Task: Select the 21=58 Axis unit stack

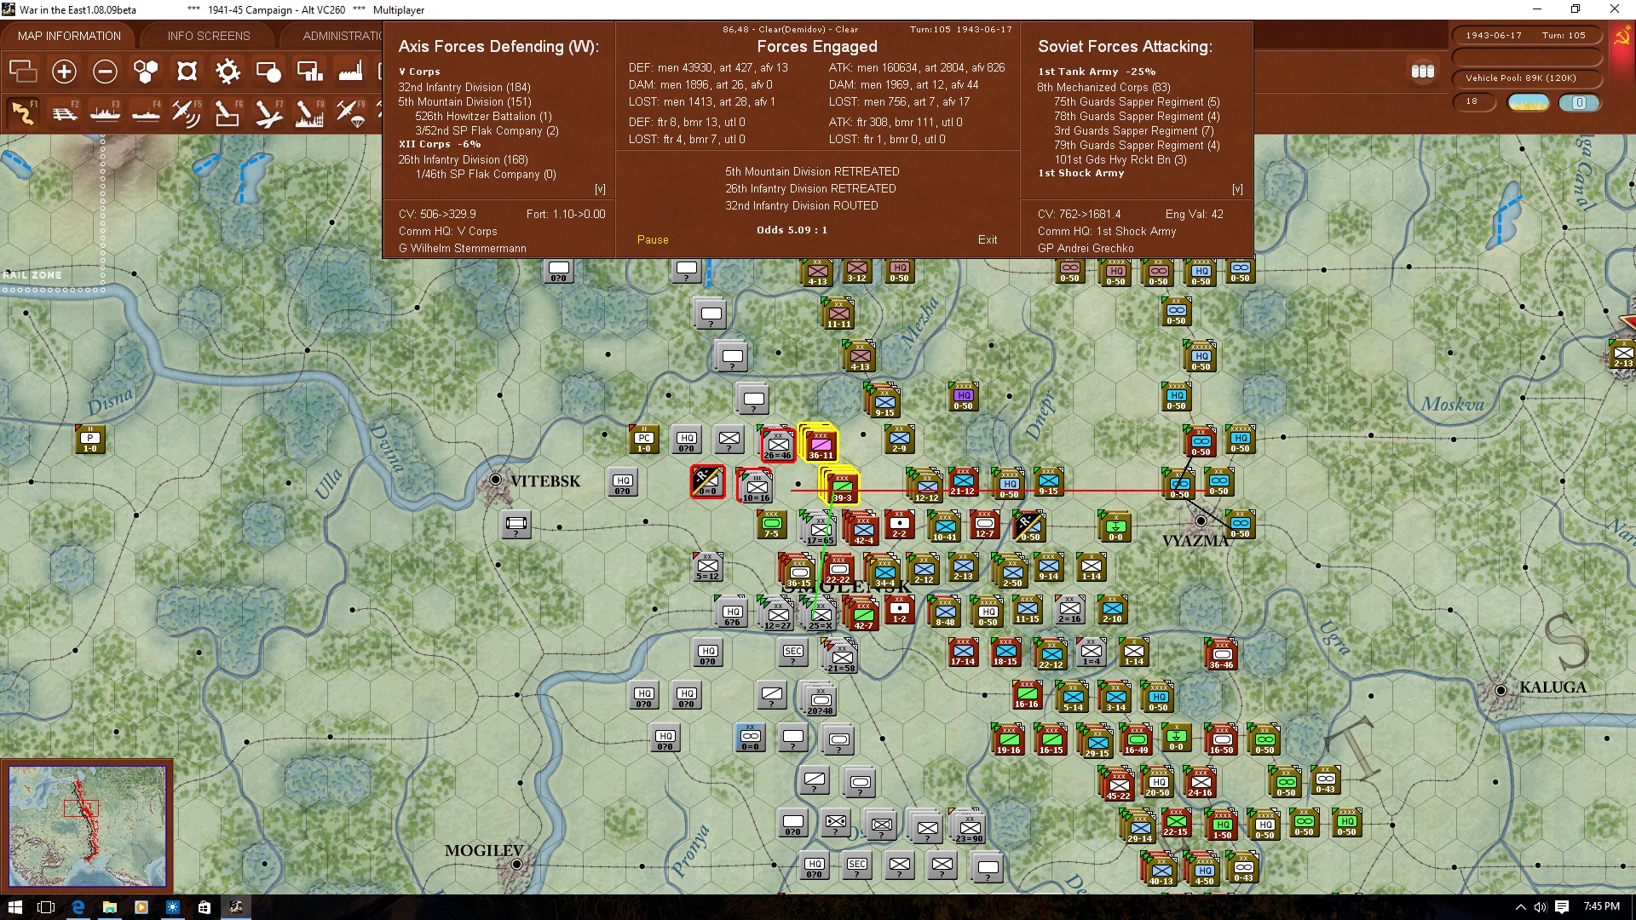Action: coord(841,658)
